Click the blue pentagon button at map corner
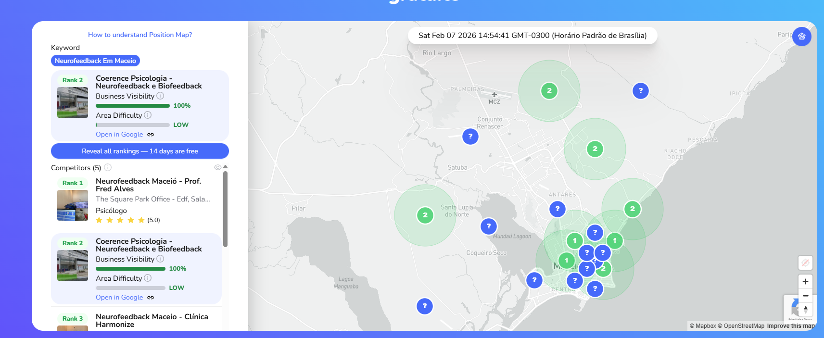This screenshot has width=824, height=338. pos(801,37)
